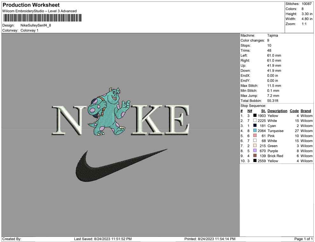The width and height of the screenshot is (315, 242).
Task: Click the black swatch in stop row 1
Action: point(255,116)
